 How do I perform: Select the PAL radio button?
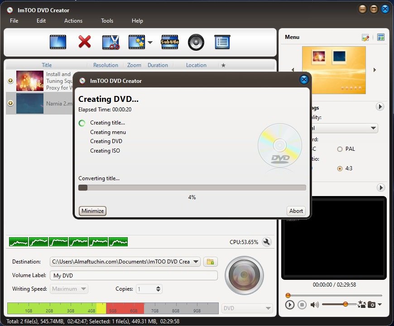click(x=340, y=149)
